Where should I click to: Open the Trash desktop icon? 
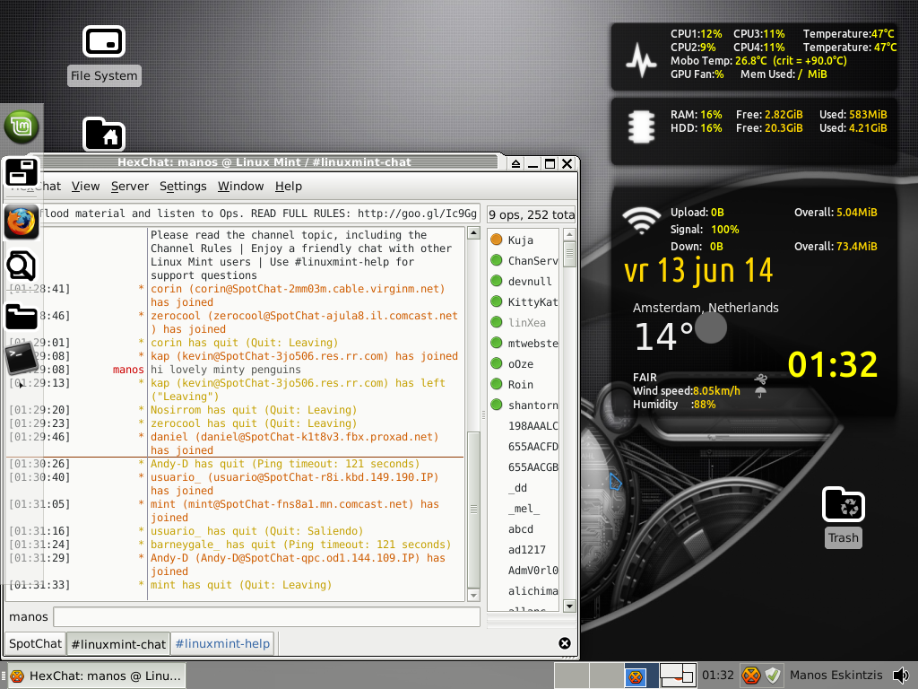(843, 518)
